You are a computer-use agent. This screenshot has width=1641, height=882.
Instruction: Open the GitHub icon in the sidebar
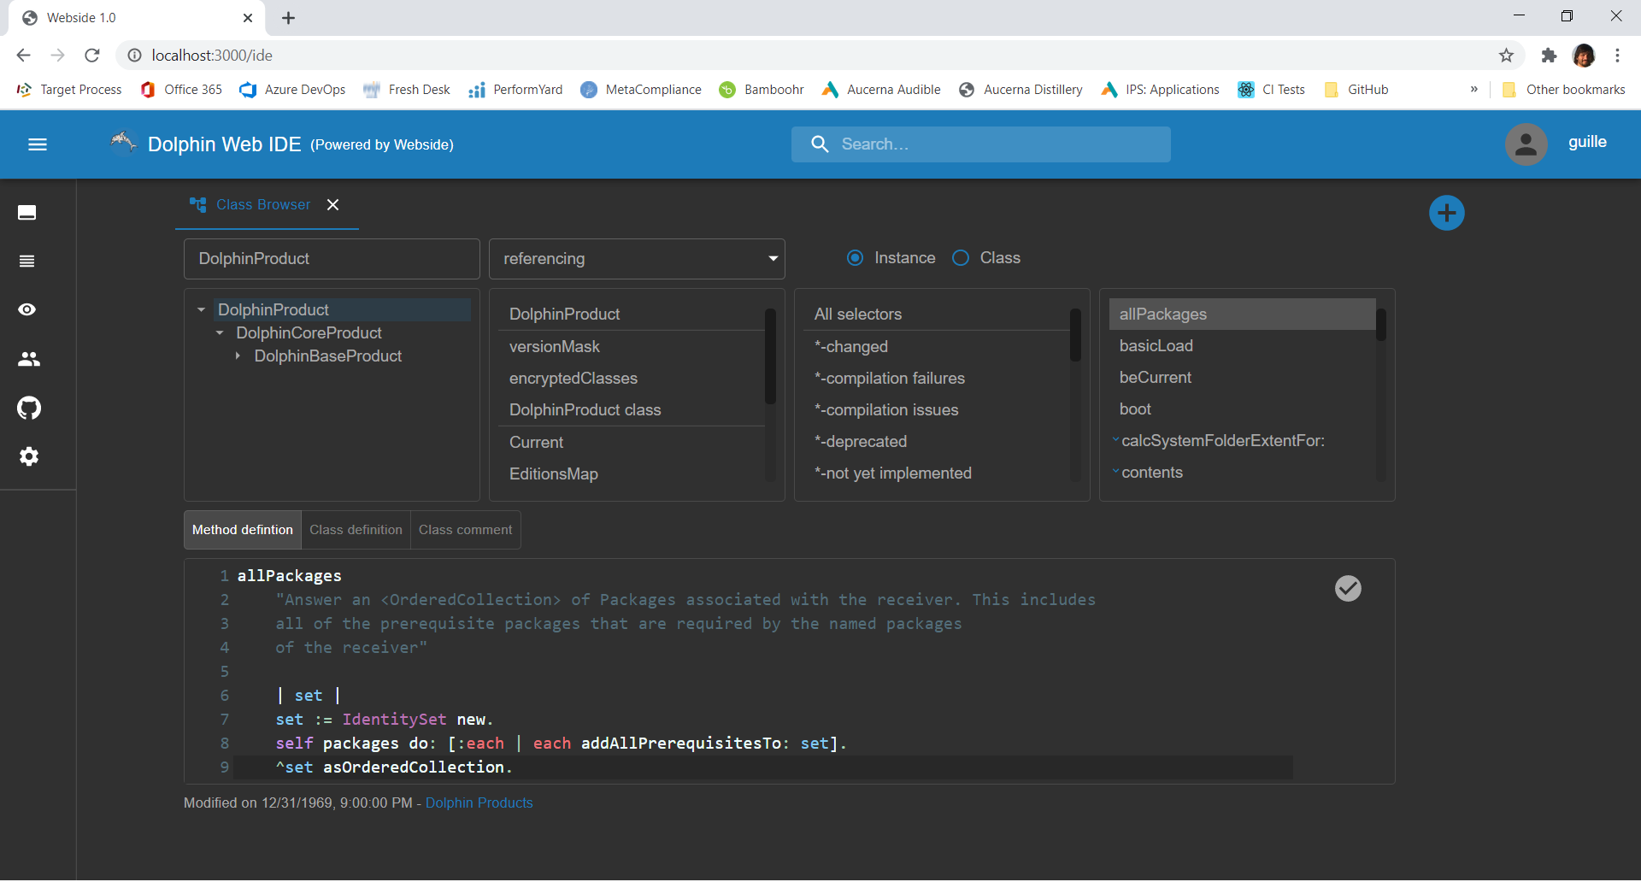[x=29, y=408]
